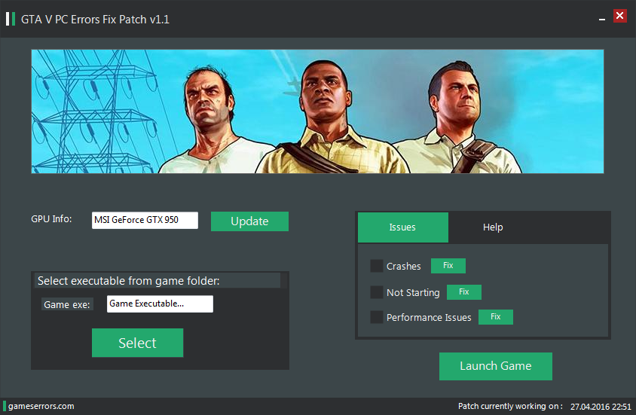
Task: Click the green-white app logo in title bar
Action: pos(11,19)
